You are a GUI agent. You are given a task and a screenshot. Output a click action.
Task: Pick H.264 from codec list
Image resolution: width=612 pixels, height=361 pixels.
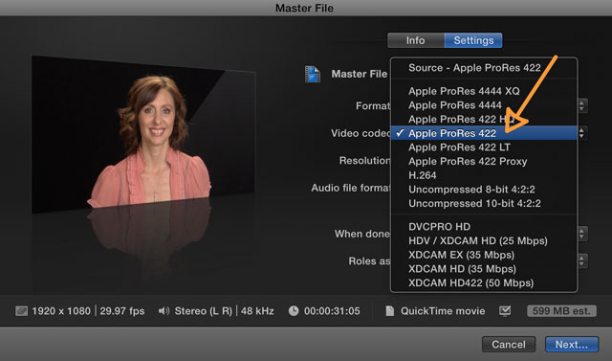tap(484, 175)
